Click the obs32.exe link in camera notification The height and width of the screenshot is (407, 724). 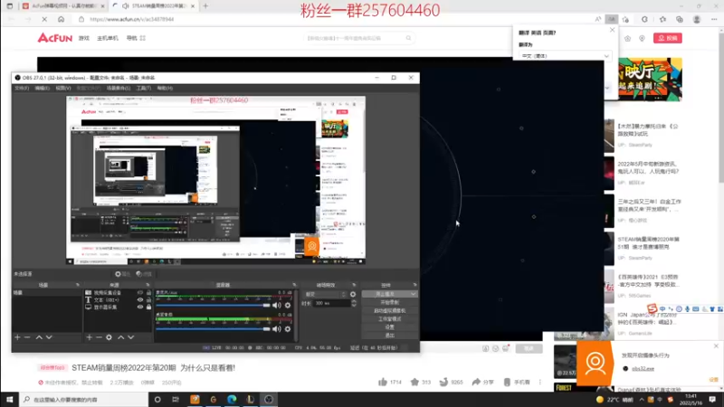(x=643, y=369)
